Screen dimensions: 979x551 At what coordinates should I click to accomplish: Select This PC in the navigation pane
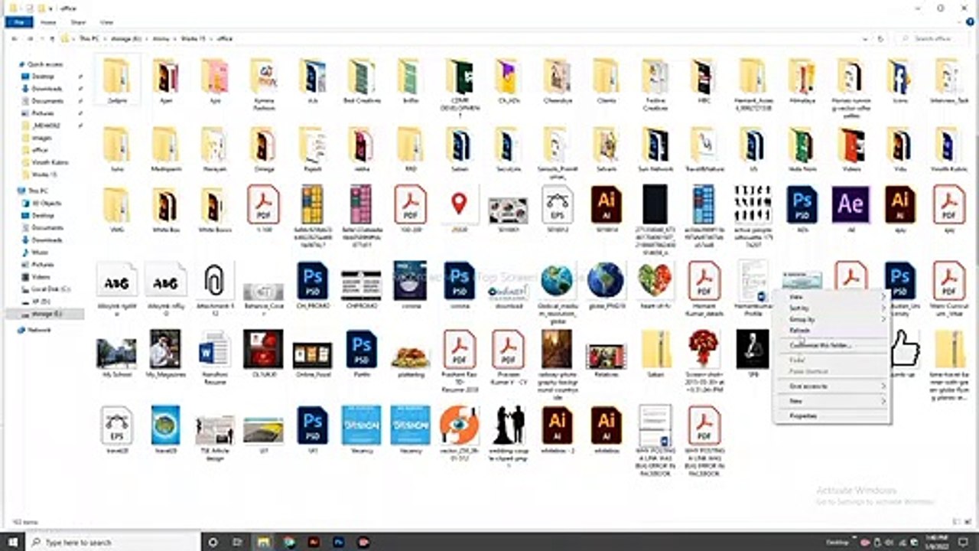38,191
